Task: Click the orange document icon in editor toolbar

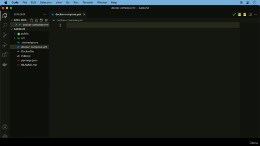Action: pos(245,15)
